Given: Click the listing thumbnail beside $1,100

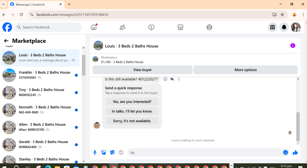Looking at the screenshot, I should click(x=95, y=59).
